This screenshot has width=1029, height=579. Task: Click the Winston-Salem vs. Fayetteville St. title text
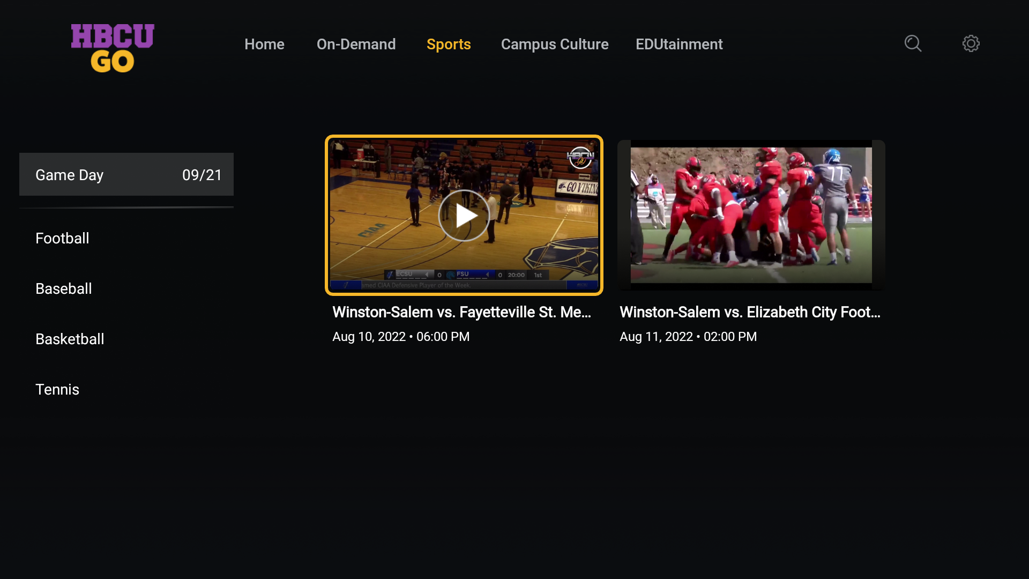[x=462, y=312]
